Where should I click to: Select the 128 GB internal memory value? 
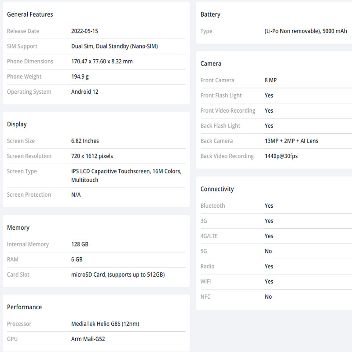pos(80,244)
